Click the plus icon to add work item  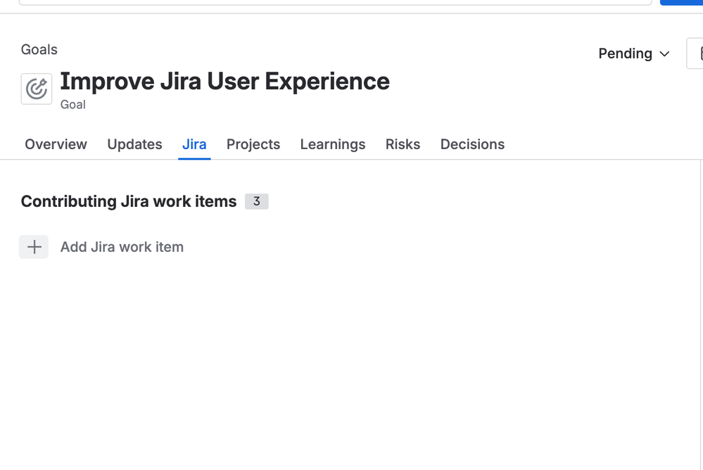[34, 247]
